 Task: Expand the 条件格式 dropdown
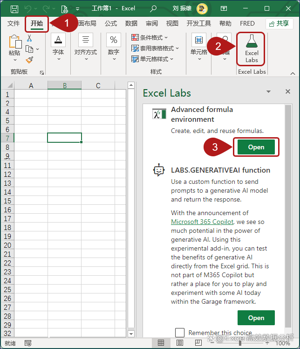pos(150,37)
